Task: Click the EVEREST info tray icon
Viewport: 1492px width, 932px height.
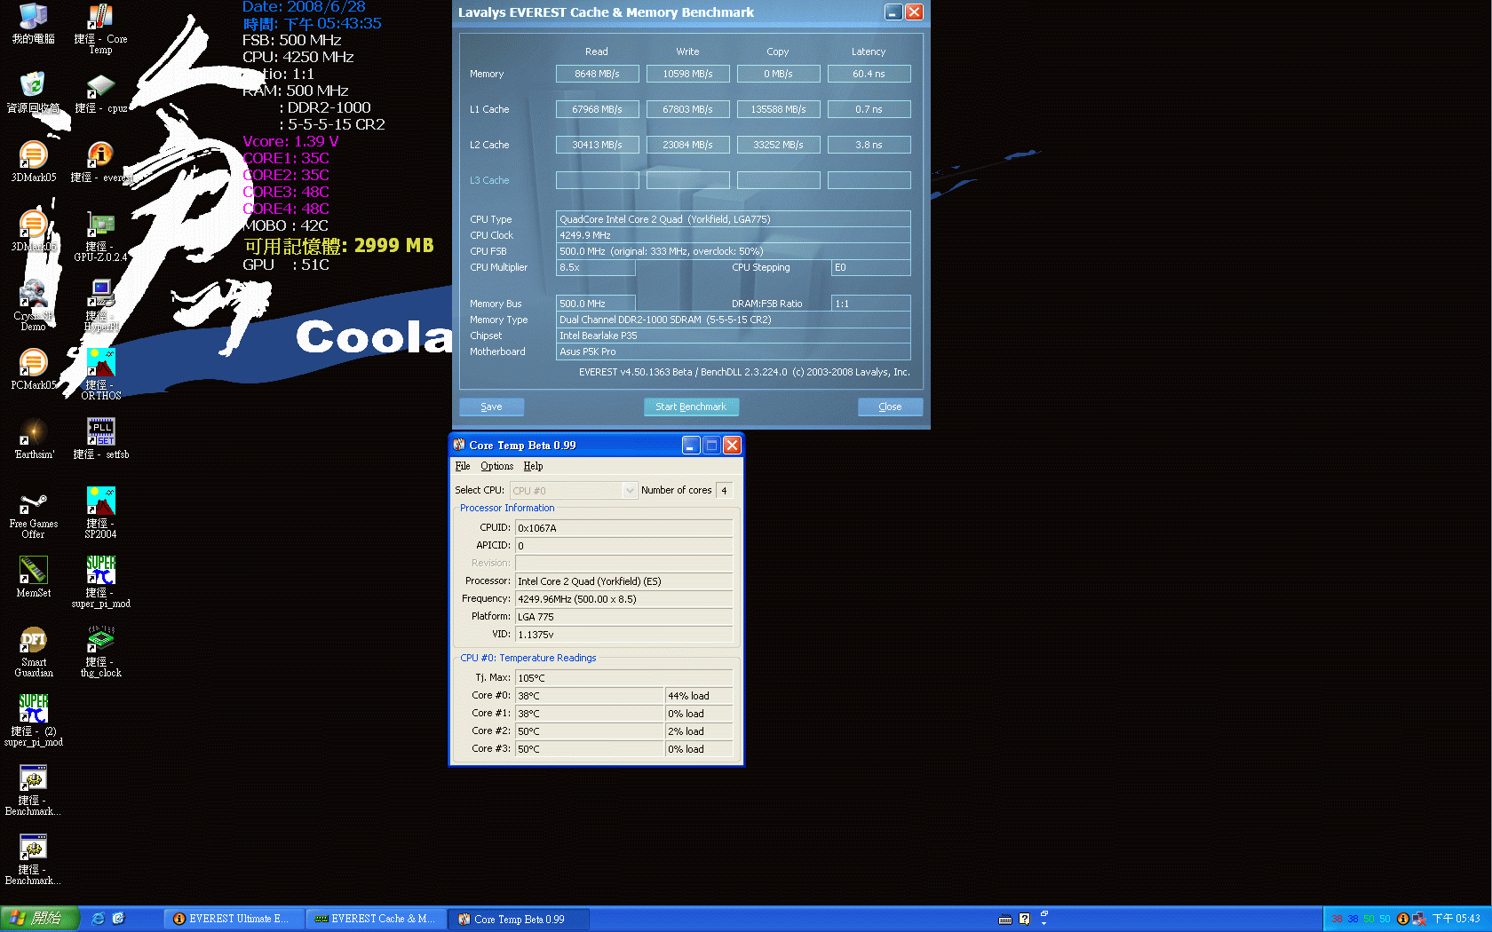Action: pyautogui.click(x=1402, y=919)
